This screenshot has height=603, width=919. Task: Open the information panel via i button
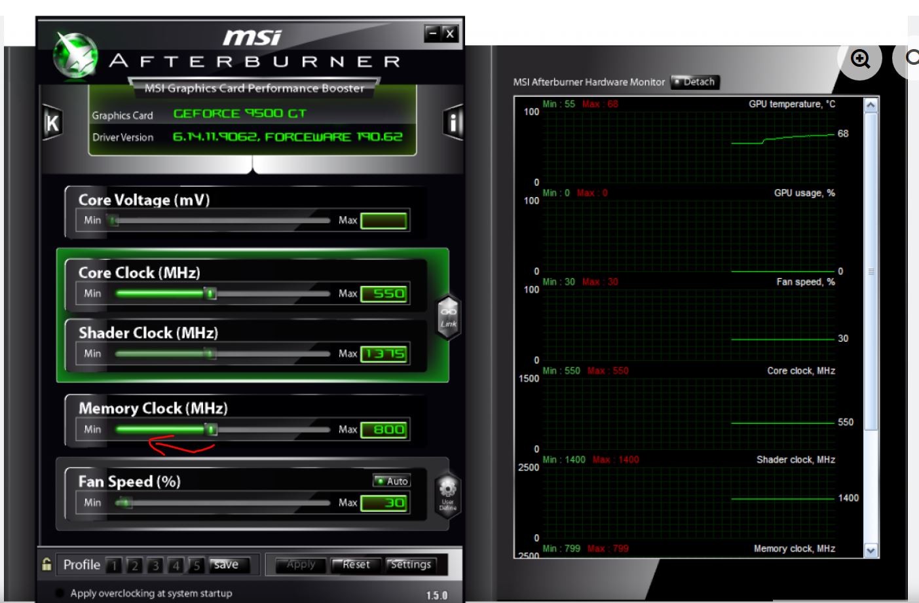(x=453, y=122)
